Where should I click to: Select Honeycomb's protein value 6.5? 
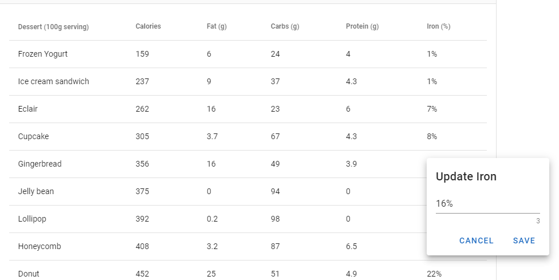(352, 246)
